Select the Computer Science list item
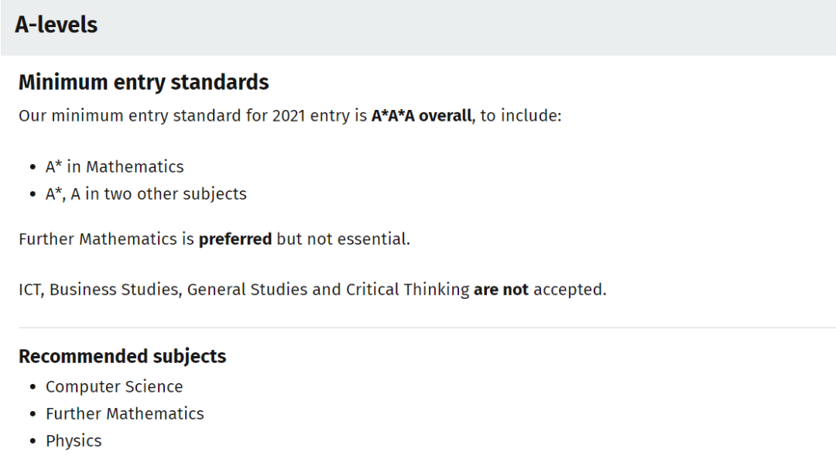 click(114, 387)
